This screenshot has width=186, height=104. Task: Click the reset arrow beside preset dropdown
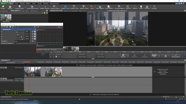(x=33, y=41)
